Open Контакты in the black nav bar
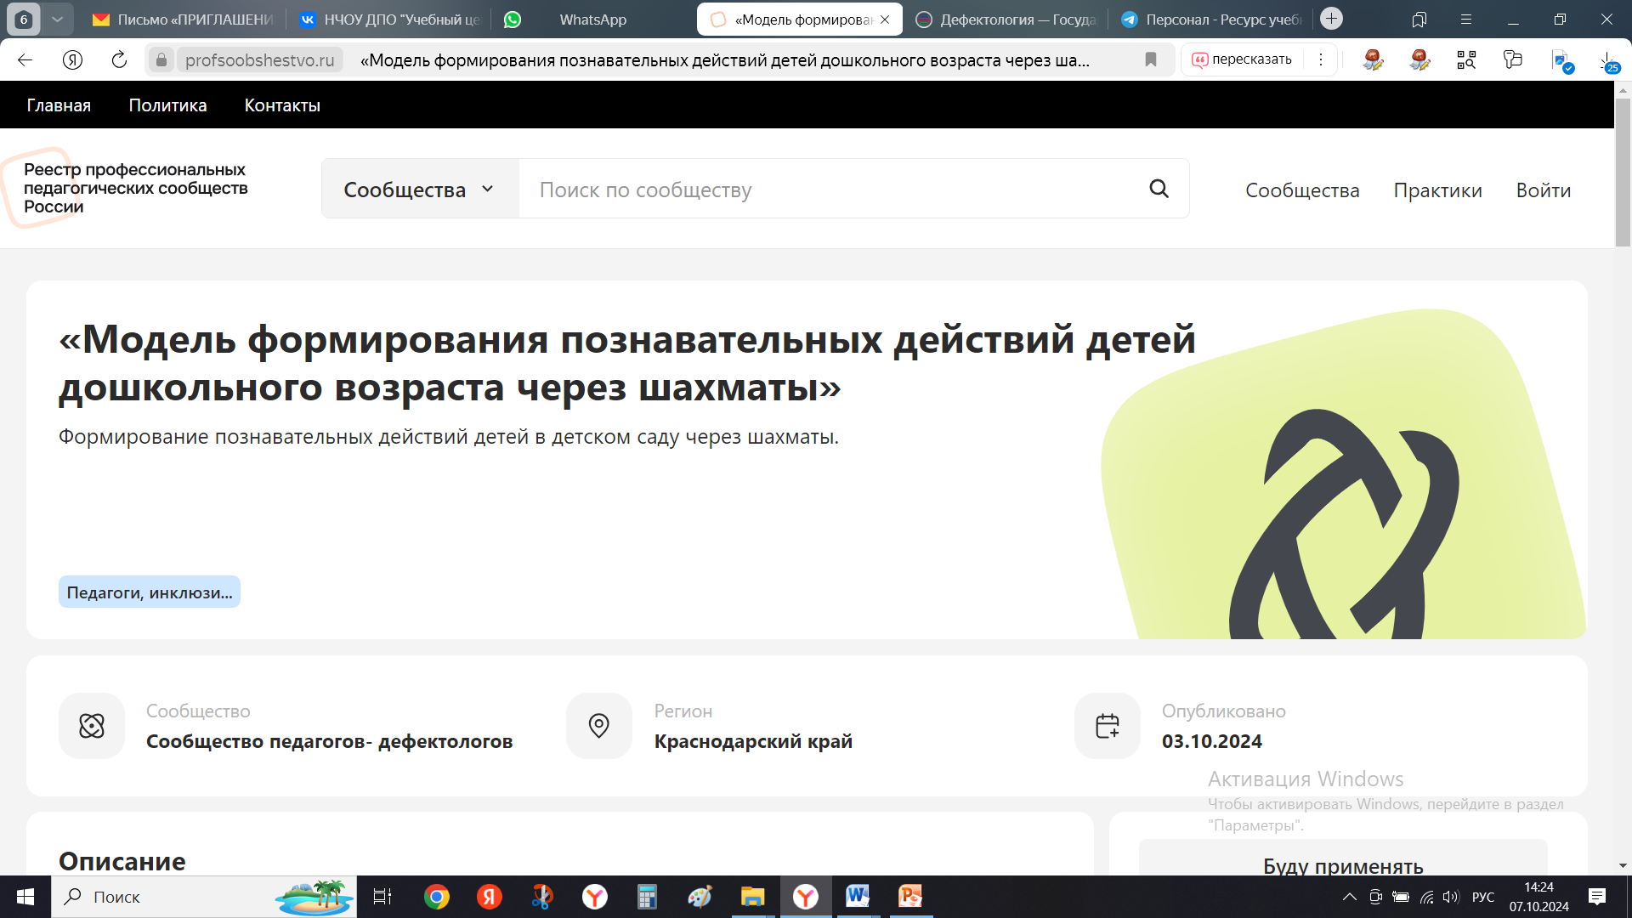The width and height of the screenshot is (1632, 918). [282, 105]
